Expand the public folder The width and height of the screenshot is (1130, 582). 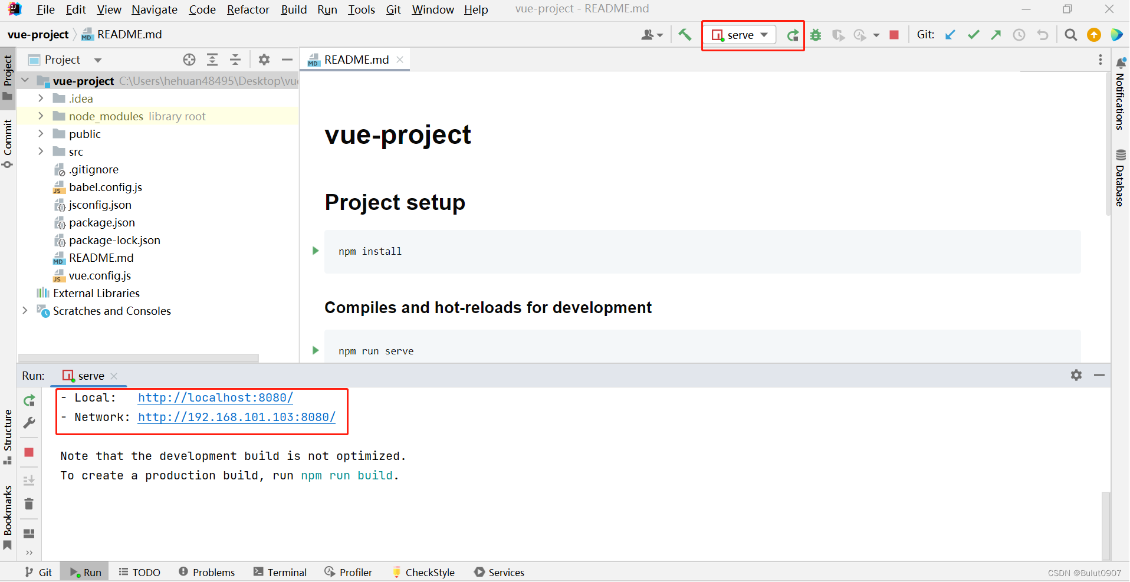41,133
